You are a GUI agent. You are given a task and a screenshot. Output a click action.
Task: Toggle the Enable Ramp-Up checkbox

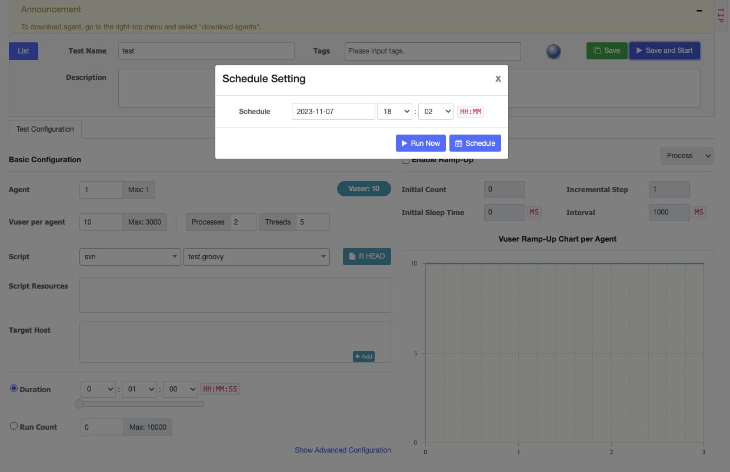tap(405, 160)
